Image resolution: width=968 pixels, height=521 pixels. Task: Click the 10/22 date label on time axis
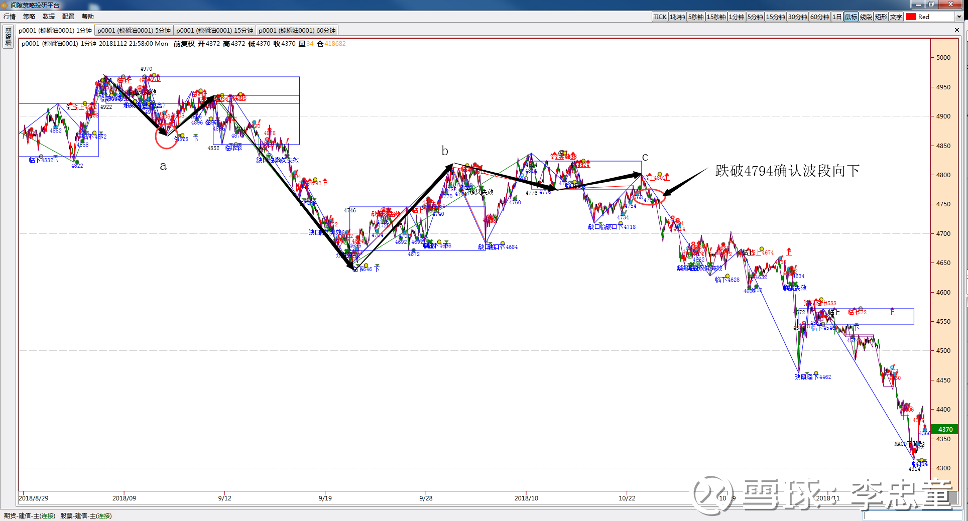pos(627,498)
